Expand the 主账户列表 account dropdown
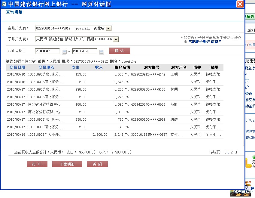The image size is (255, 198). [109, 29]
